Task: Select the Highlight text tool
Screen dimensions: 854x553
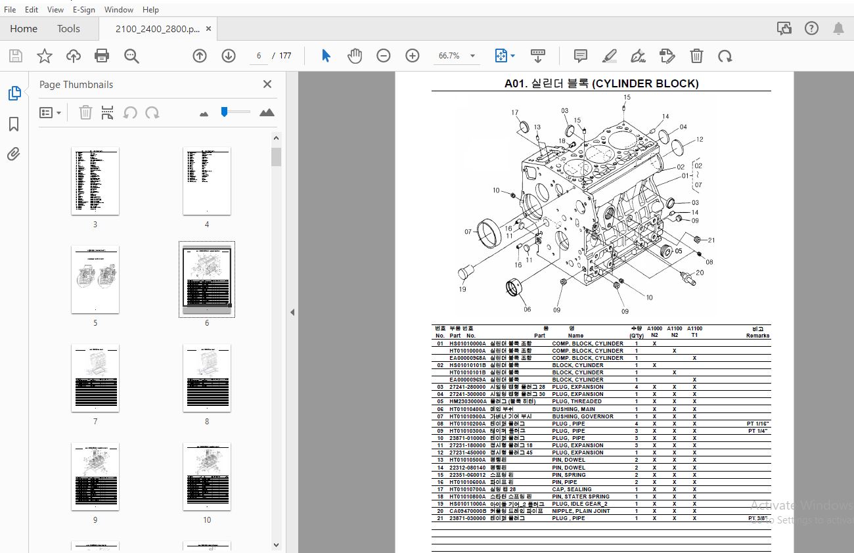Action: click(609, 56)
